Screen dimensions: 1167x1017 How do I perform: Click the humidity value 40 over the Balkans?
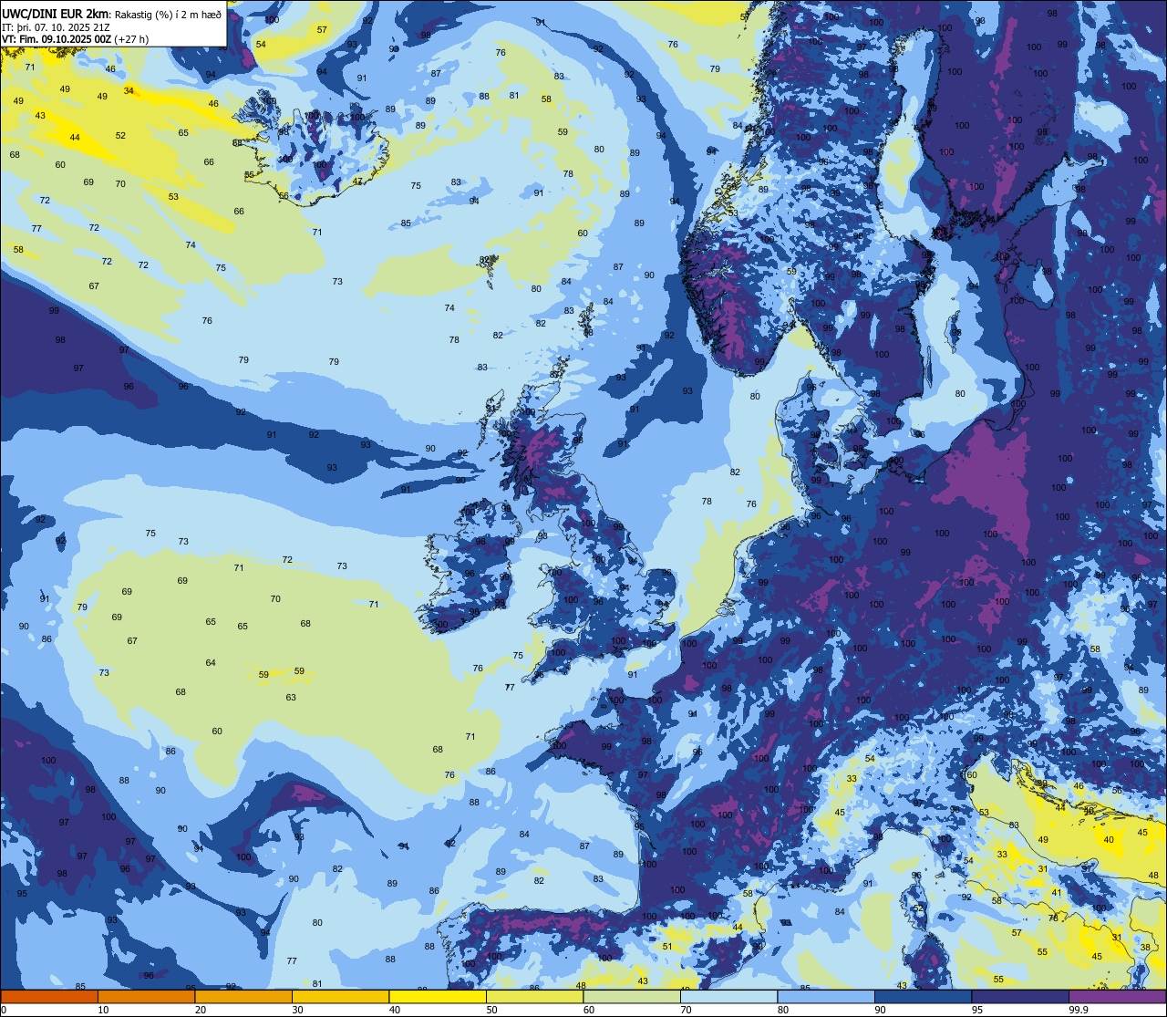[1109, 839]
